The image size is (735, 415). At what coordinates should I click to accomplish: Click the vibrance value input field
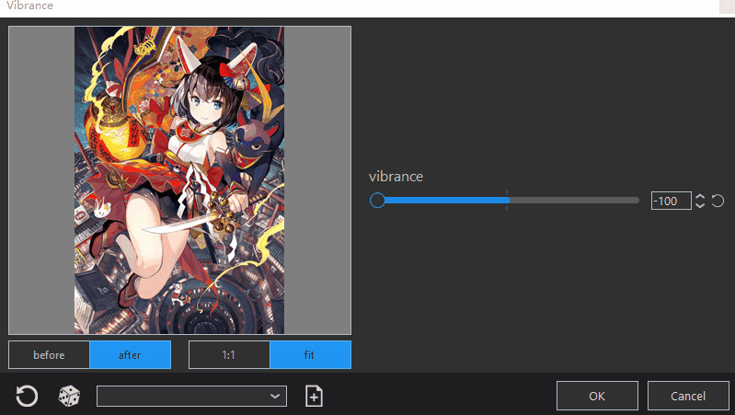[x=671, y=201]
